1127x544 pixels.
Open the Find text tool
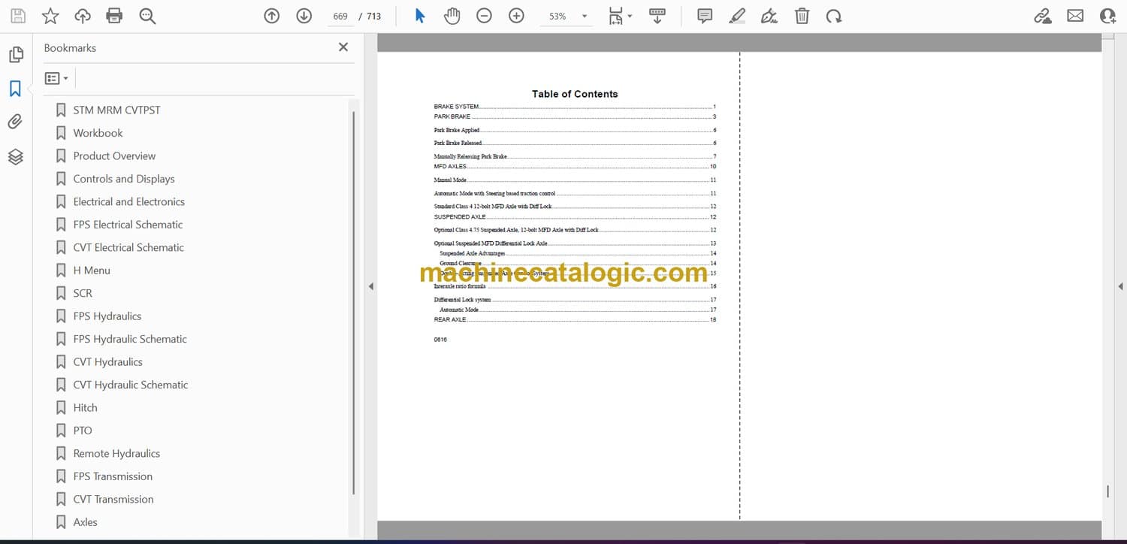click(147, 16)
